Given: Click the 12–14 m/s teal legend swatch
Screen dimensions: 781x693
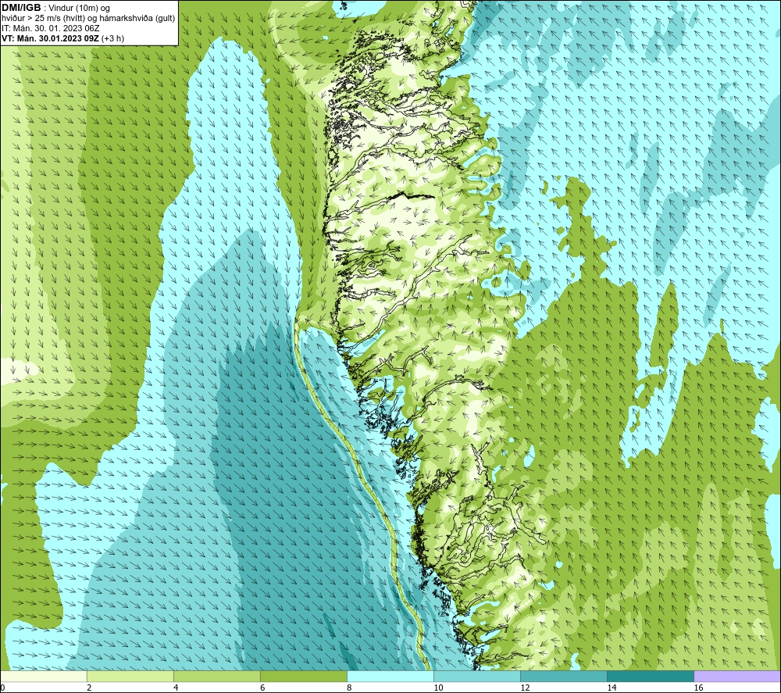Looking at the screenshot, I should click(564, 677).
